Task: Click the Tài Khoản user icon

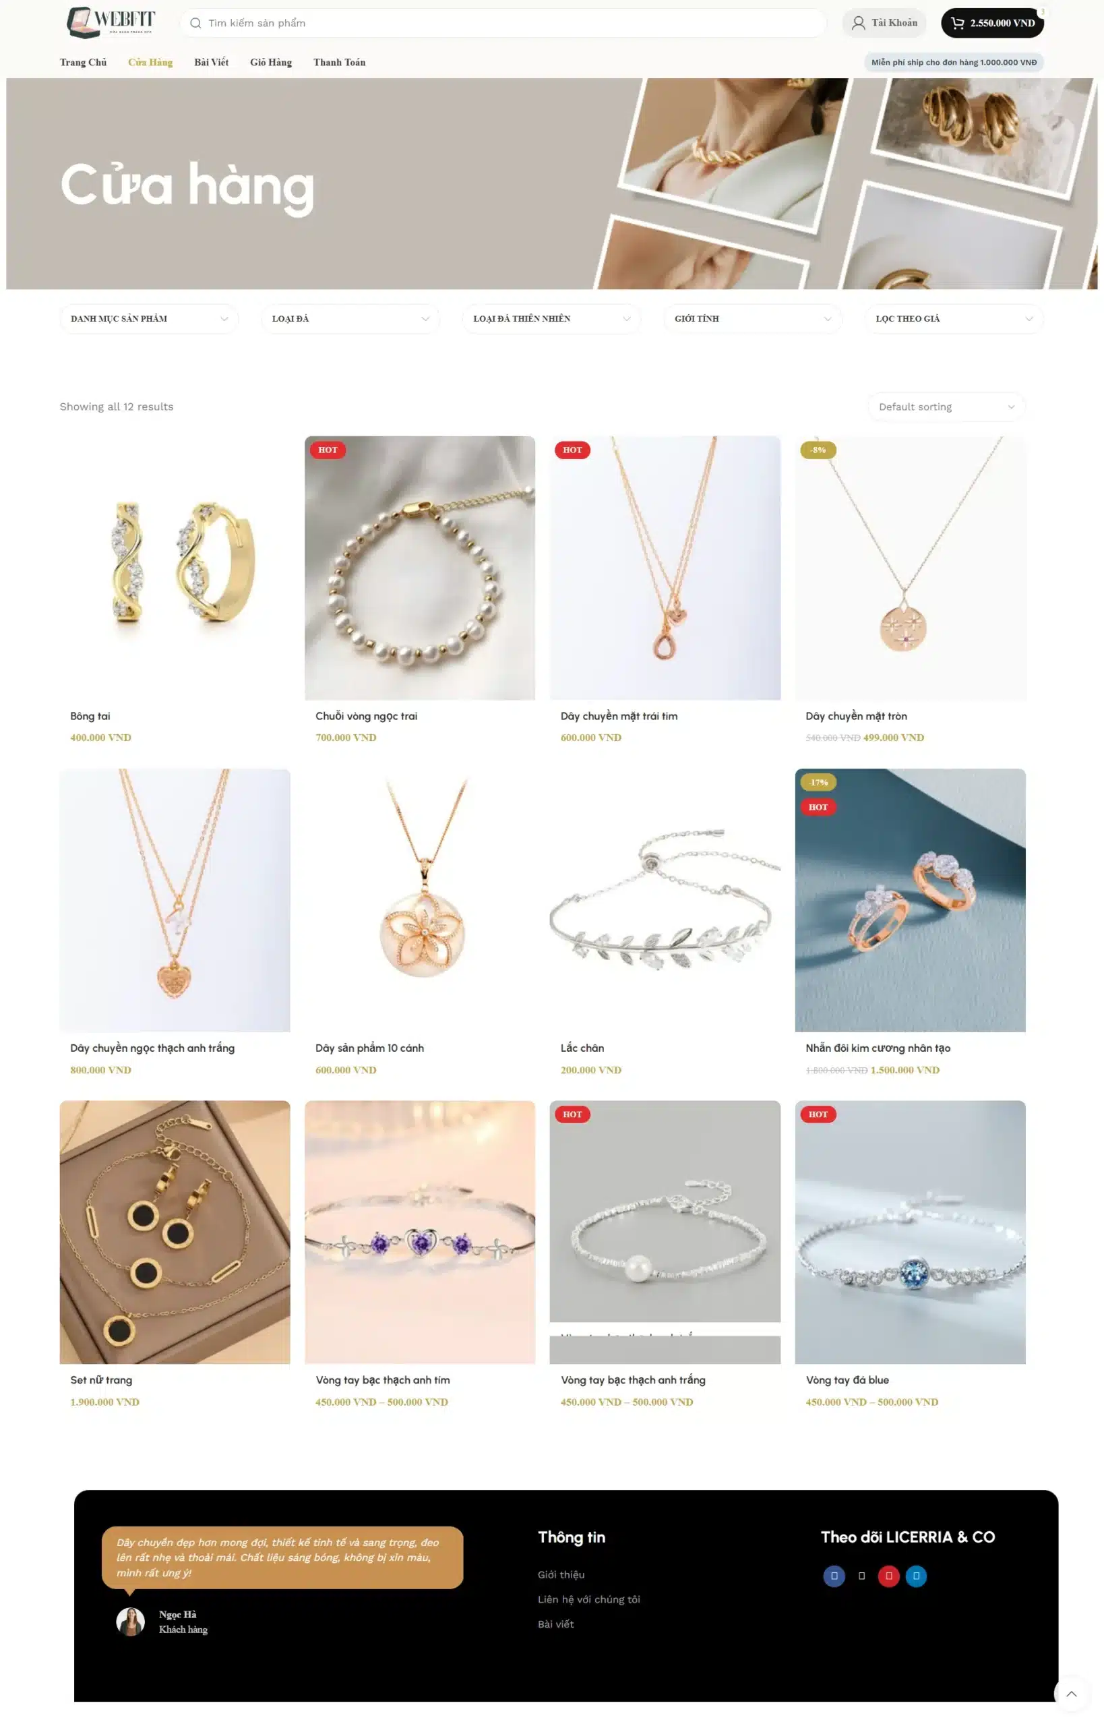Action: pos(858,23)
